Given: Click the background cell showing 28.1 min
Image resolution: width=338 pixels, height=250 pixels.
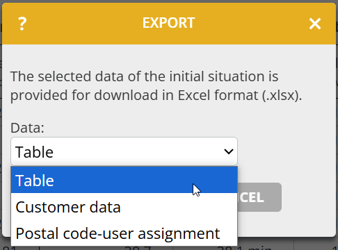Looking at the screenshot, I should 245,248.
